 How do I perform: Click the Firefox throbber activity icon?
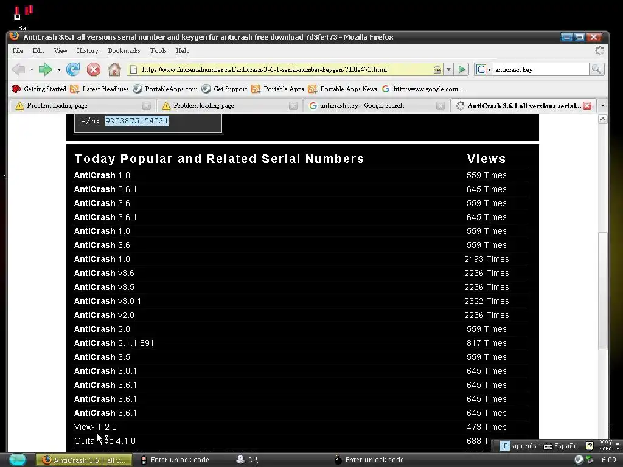[599, 50]
